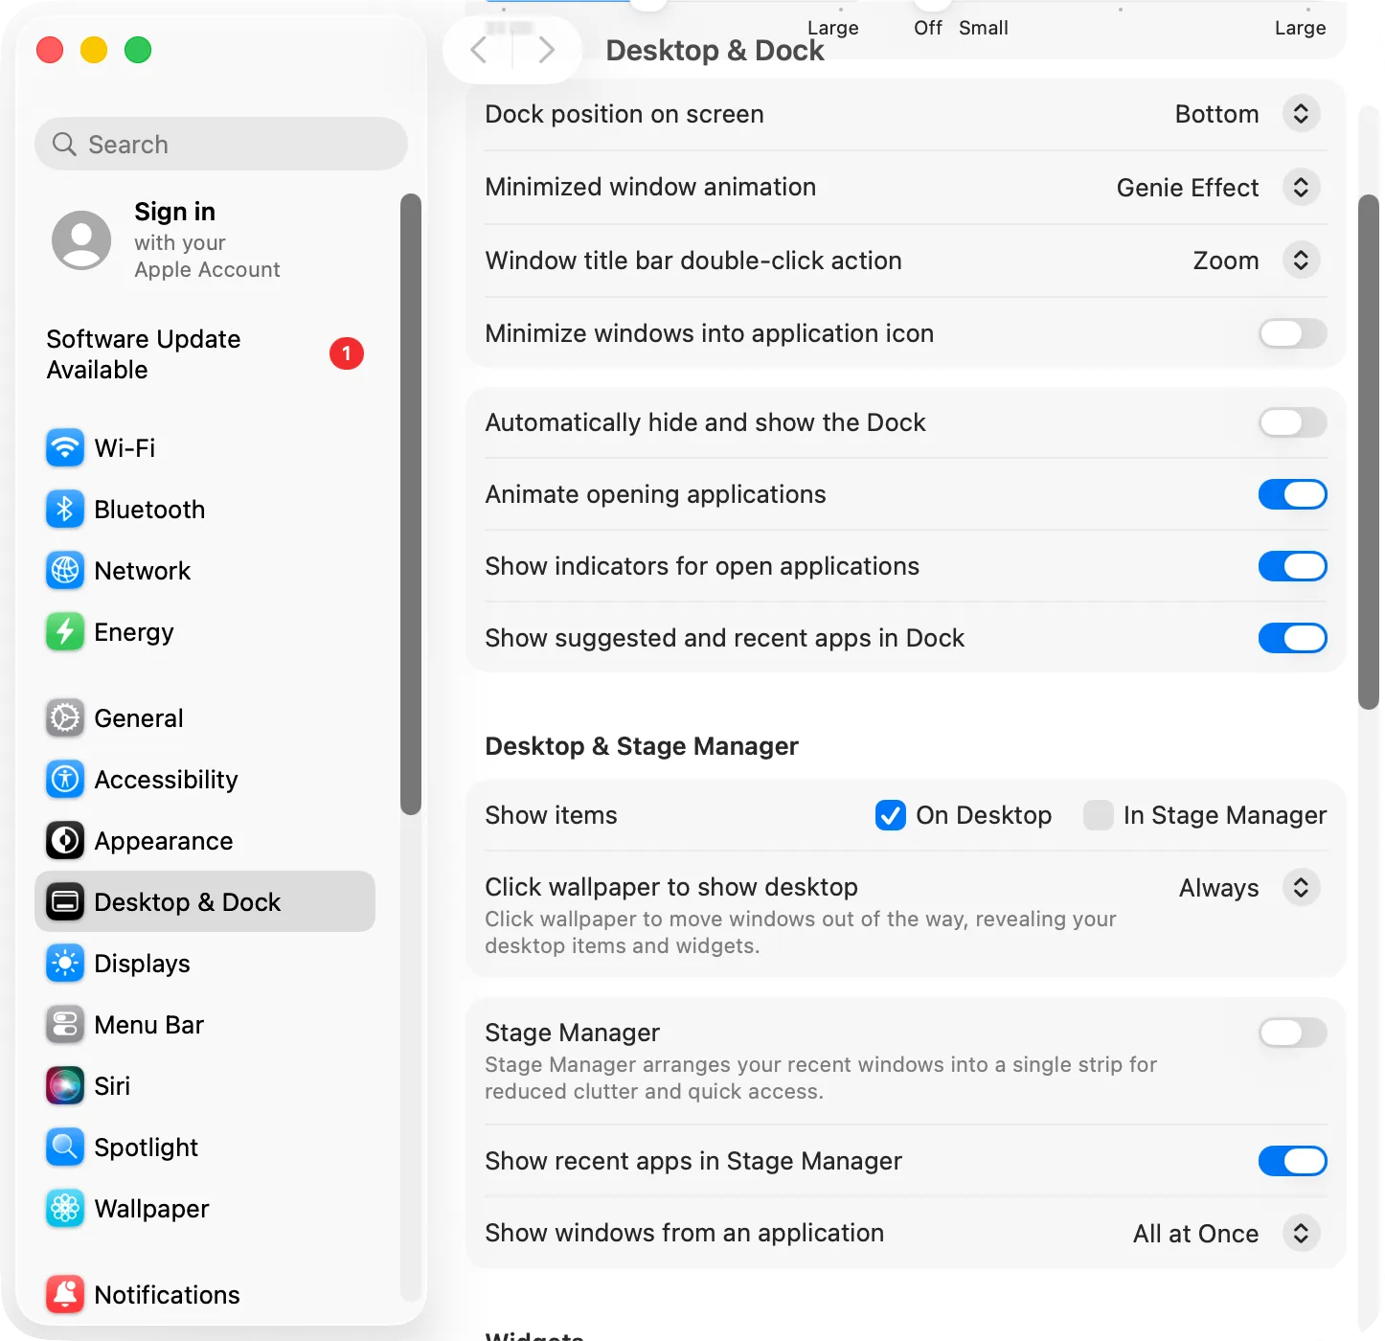Open Wi-Fi settings icon in sidebar

click(65, 447)
